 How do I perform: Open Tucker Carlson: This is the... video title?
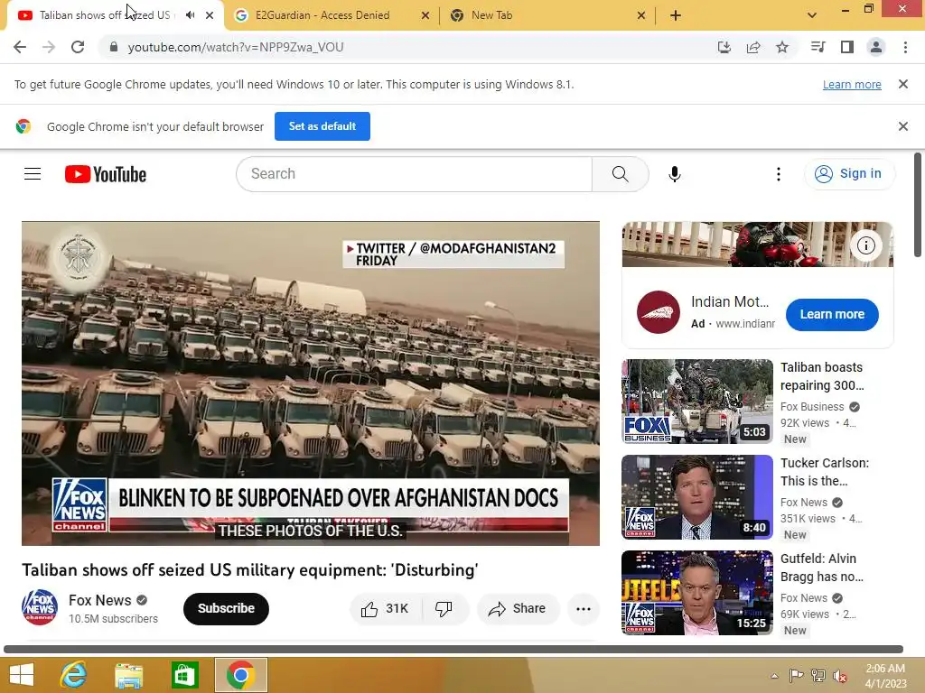pyautogui.click(x=824, y=472)
